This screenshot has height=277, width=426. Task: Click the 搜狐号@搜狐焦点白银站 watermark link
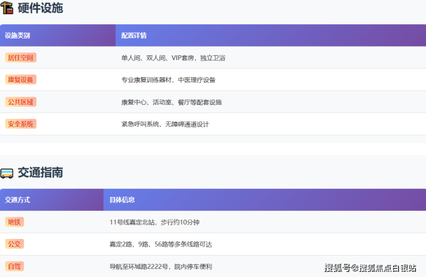[x=371, y=268]
